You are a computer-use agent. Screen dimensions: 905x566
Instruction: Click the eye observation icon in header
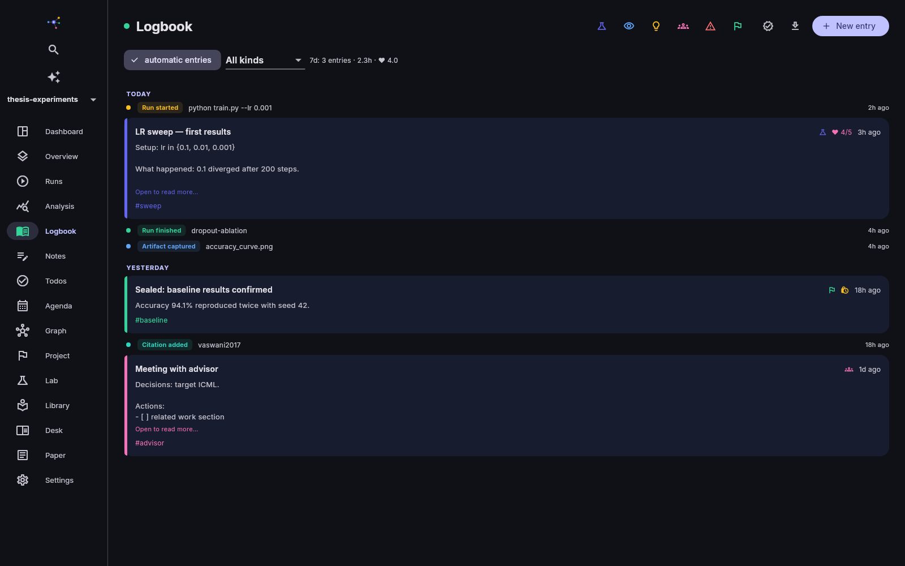coord(629,26)
